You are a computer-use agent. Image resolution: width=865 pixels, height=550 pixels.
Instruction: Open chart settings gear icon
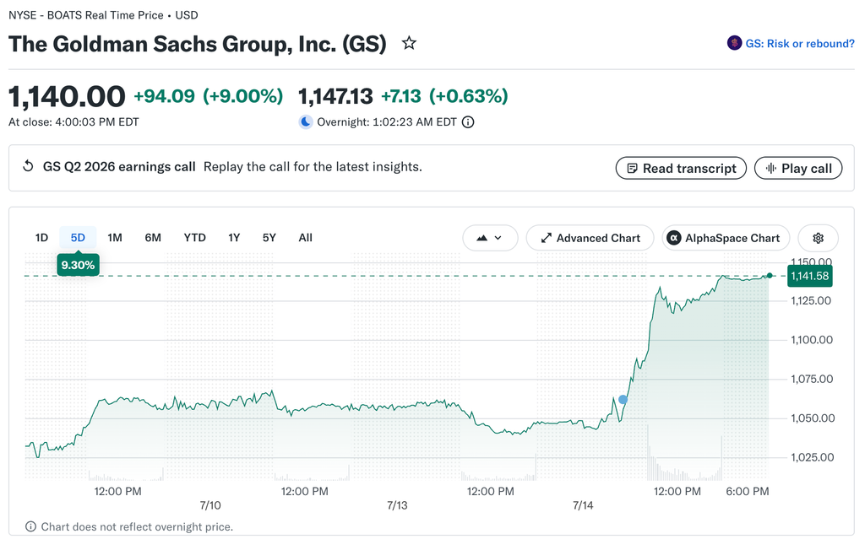coord(818,238)
